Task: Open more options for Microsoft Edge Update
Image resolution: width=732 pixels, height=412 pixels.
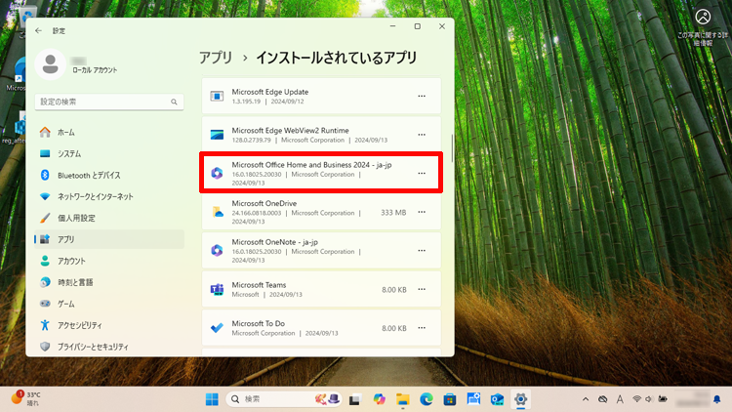Action: pos(422,96)
